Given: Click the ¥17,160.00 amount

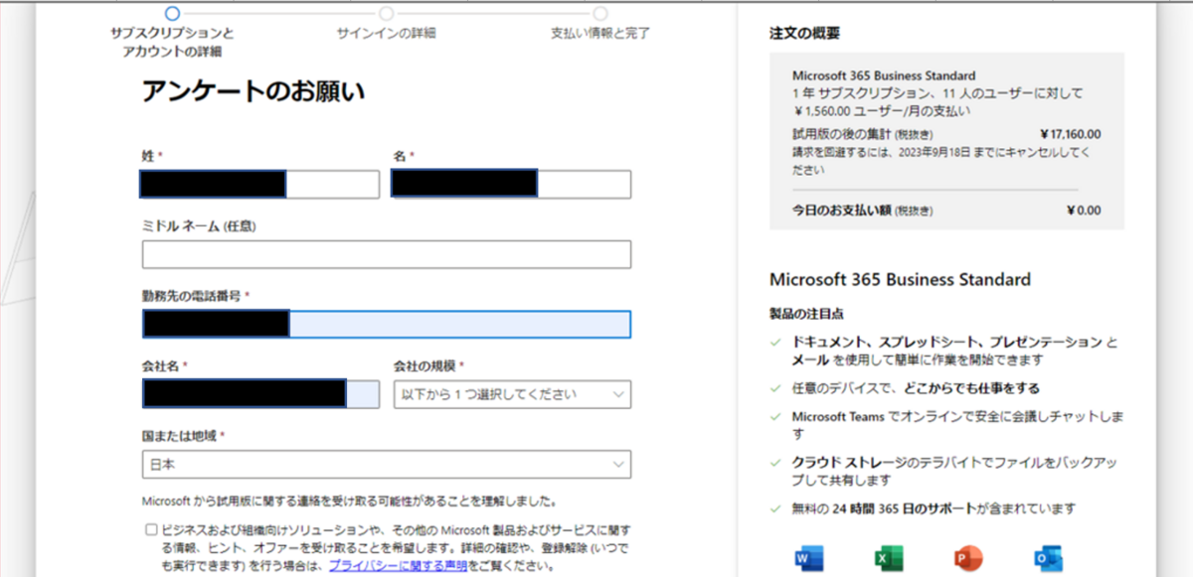Looking at the screenshot, I should pos(1070,134).
